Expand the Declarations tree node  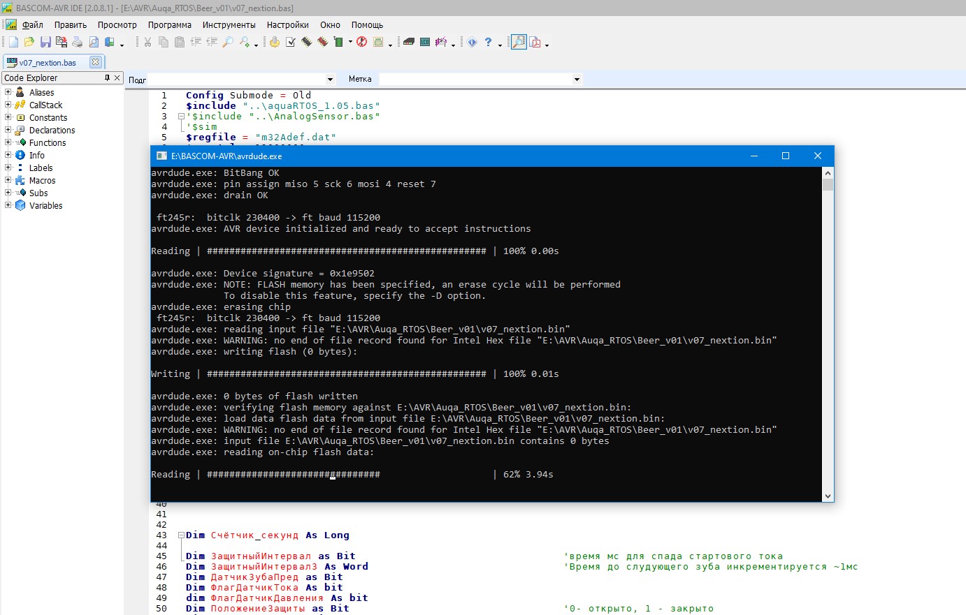click(8, 130)
